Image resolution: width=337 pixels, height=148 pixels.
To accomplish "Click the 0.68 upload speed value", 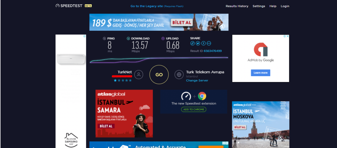I will [173, 45].
